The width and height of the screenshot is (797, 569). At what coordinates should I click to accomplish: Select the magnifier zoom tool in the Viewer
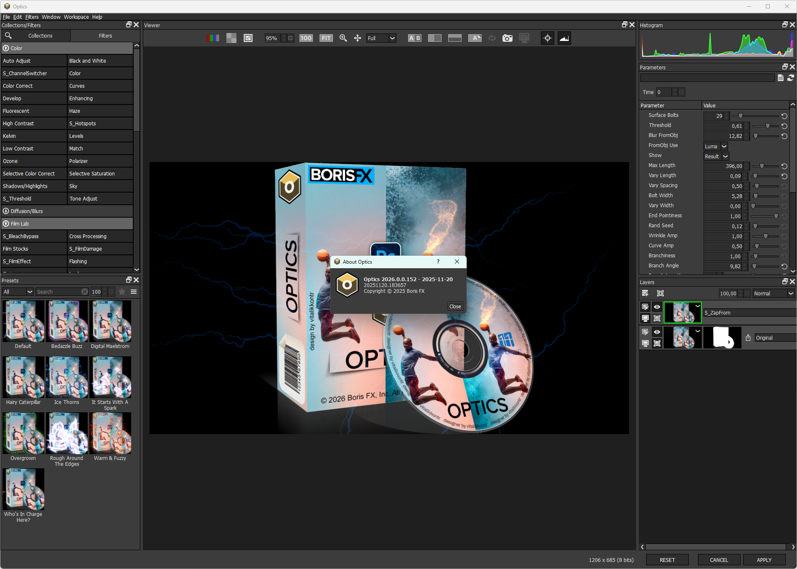[343, 38]
